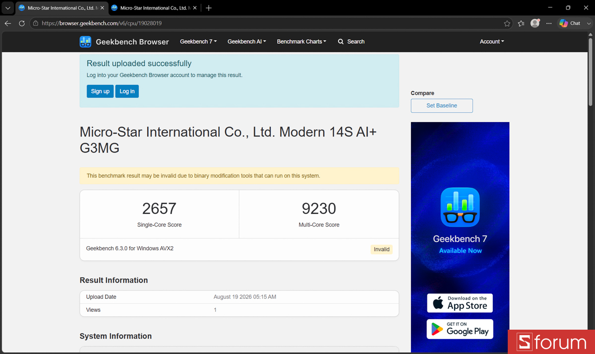Open new tab with the plus icon
This screenshot has height=354, width=595.
click(209, 8)
